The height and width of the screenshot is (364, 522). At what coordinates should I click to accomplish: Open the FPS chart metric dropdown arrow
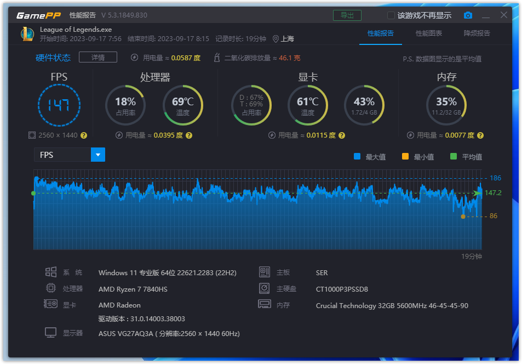(x=98, y=155)
